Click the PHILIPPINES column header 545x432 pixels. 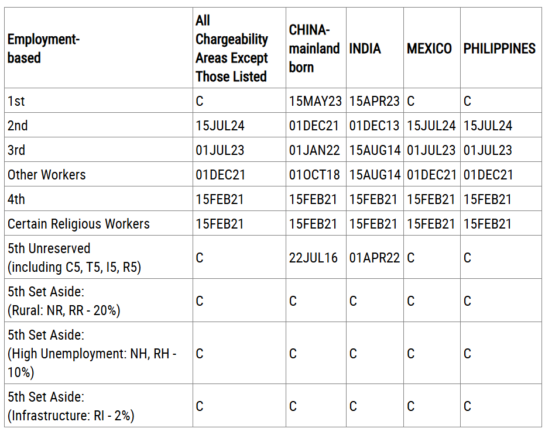pyautogui.click(x=499, y=49)
